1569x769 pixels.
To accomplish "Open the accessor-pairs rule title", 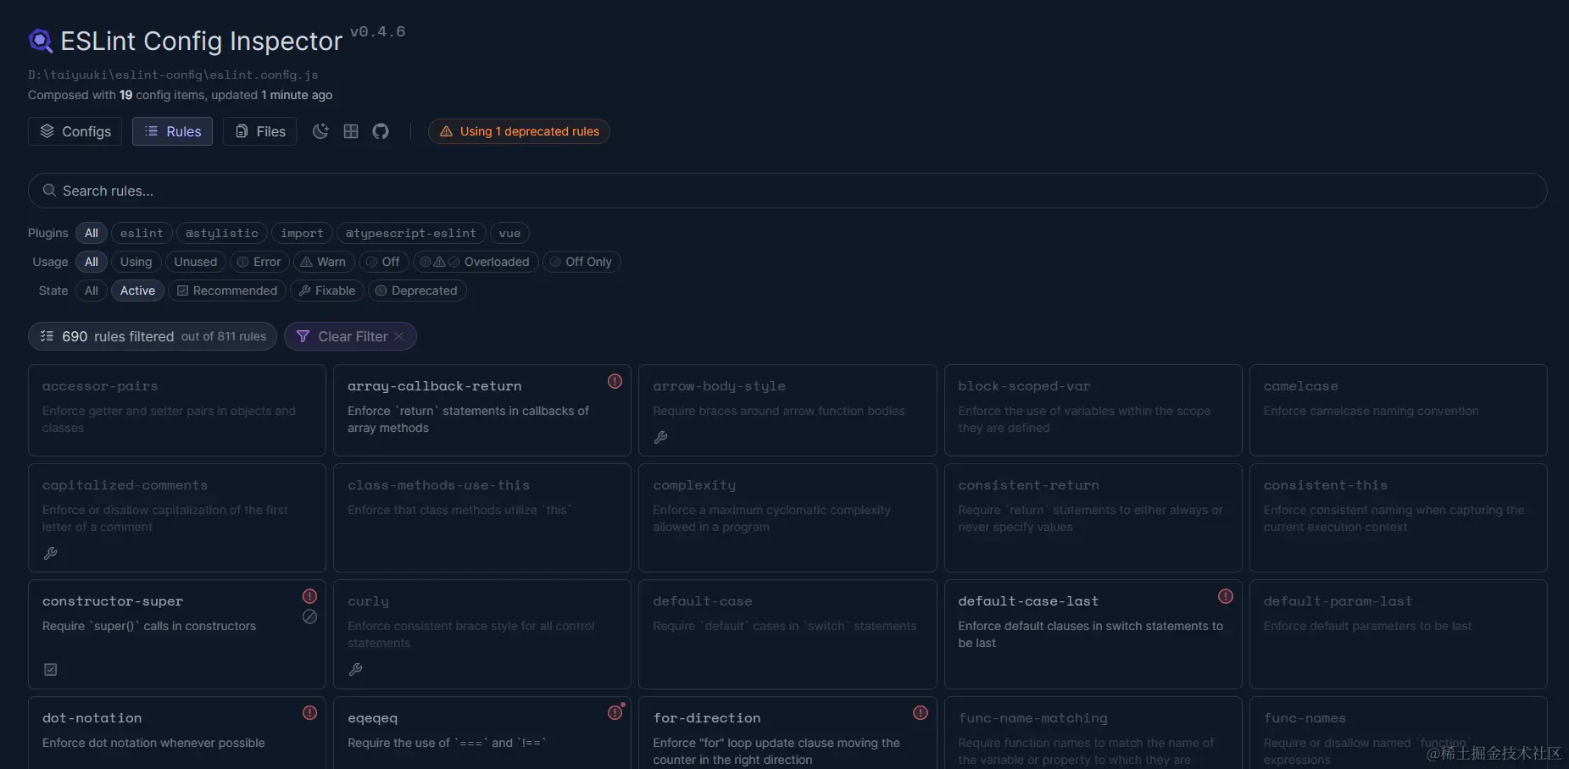I will [x=100, y=386].
